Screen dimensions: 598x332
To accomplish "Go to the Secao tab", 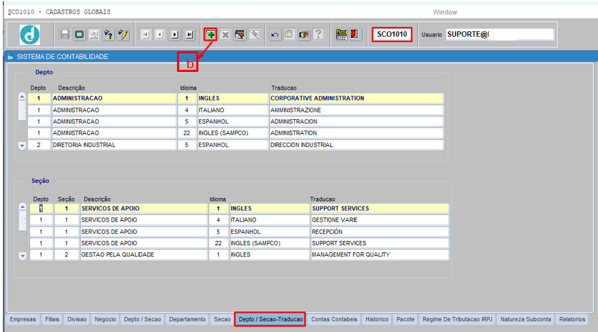I will (222, 319).
